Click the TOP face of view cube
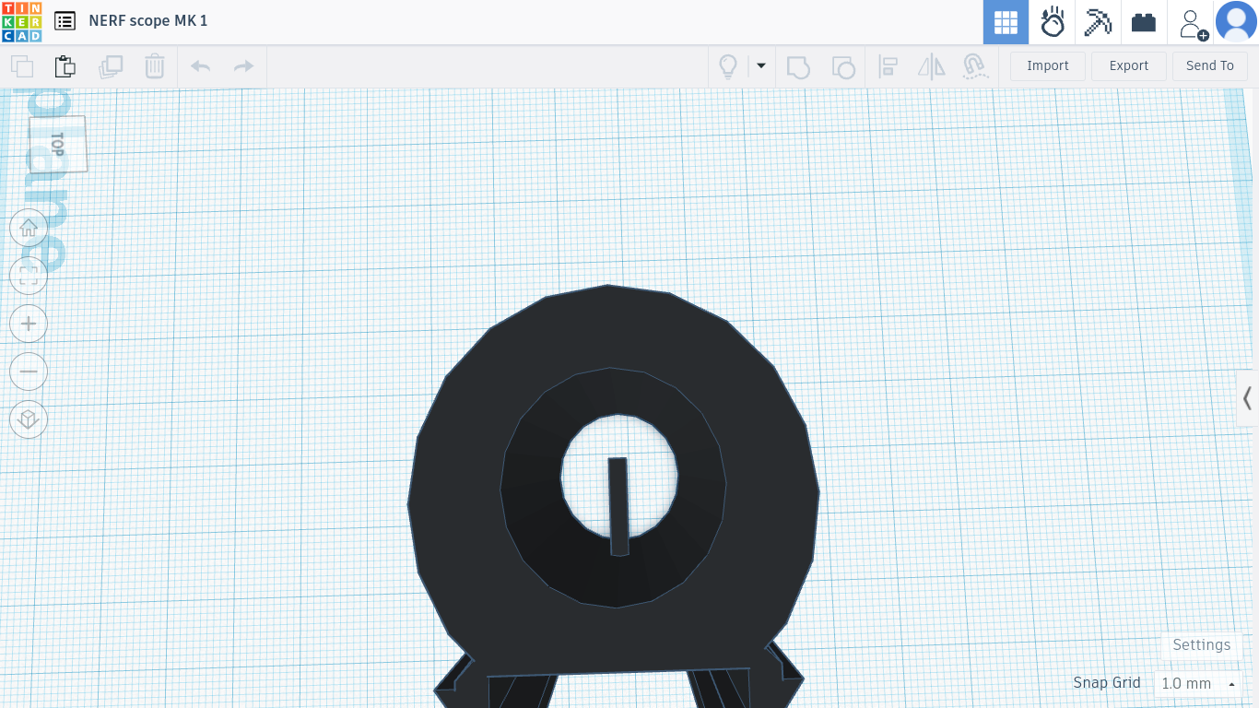Viewport: 1259px width, 708px height. click(x=57, y=144)
